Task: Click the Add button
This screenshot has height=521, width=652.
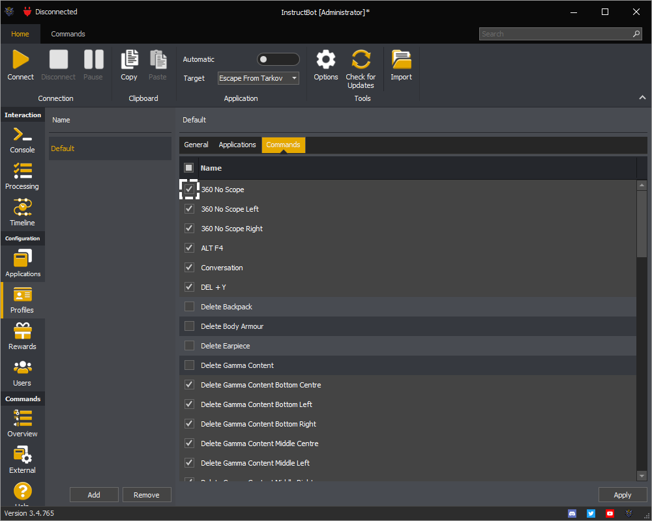Action: pyautogui.click(x=94, y=495)
